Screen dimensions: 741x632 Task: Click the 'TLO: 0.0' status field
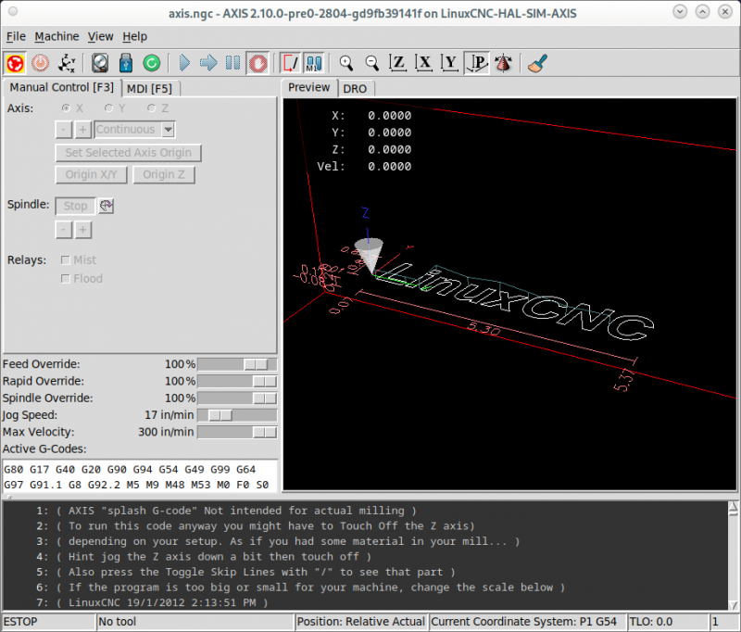668,622
